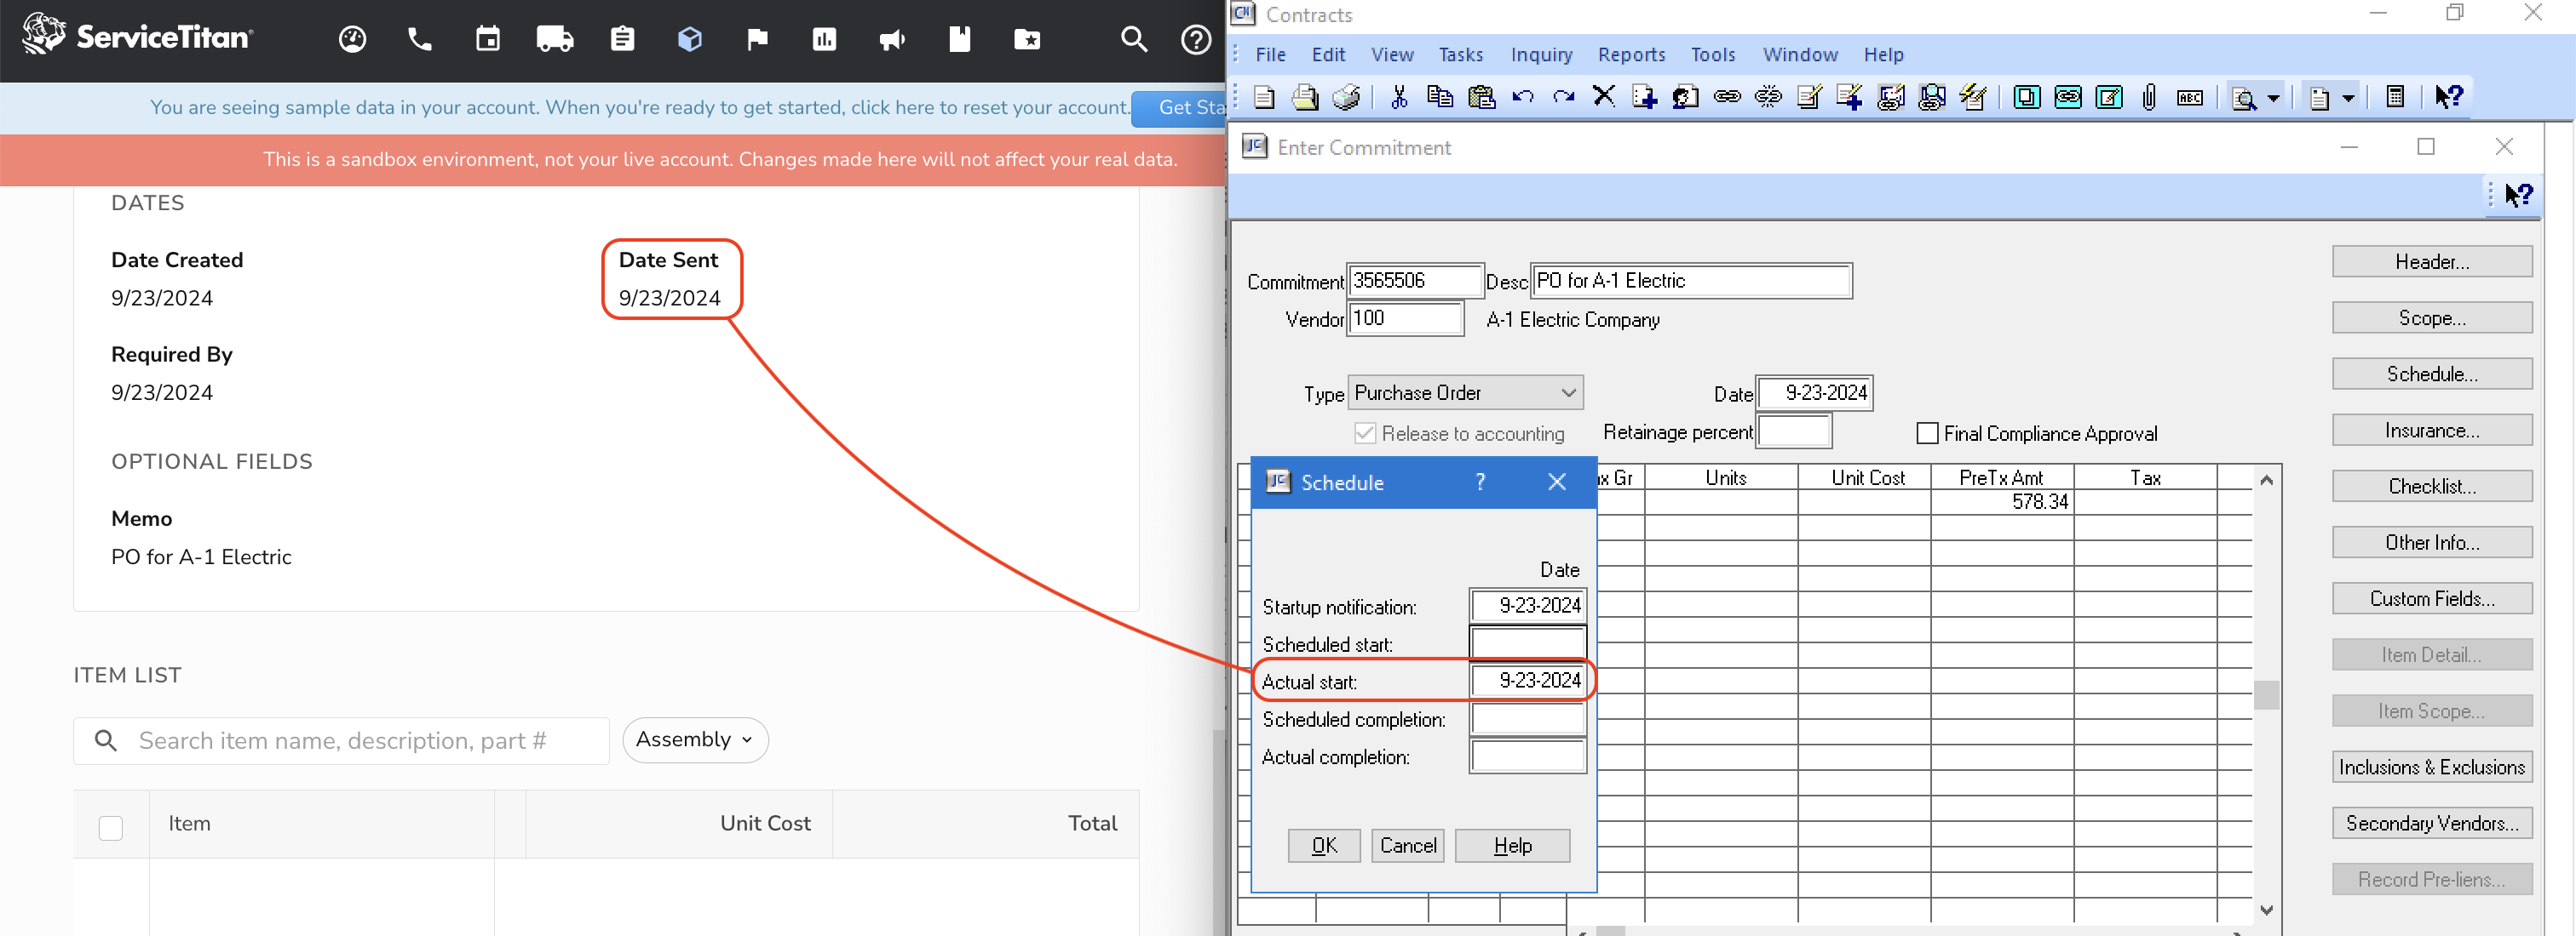
Task: Click the ServiceTitan logo
Action: pyautogui.click(x=138, y=36)
